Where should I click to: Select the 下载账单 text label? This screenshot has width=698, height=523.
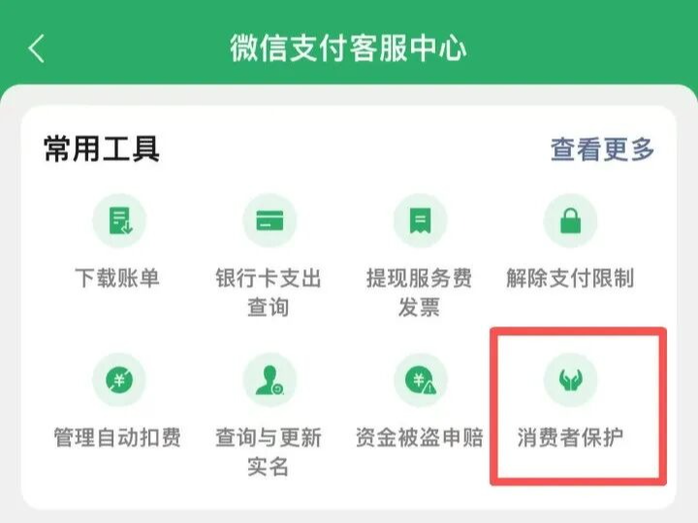point(117,278)
